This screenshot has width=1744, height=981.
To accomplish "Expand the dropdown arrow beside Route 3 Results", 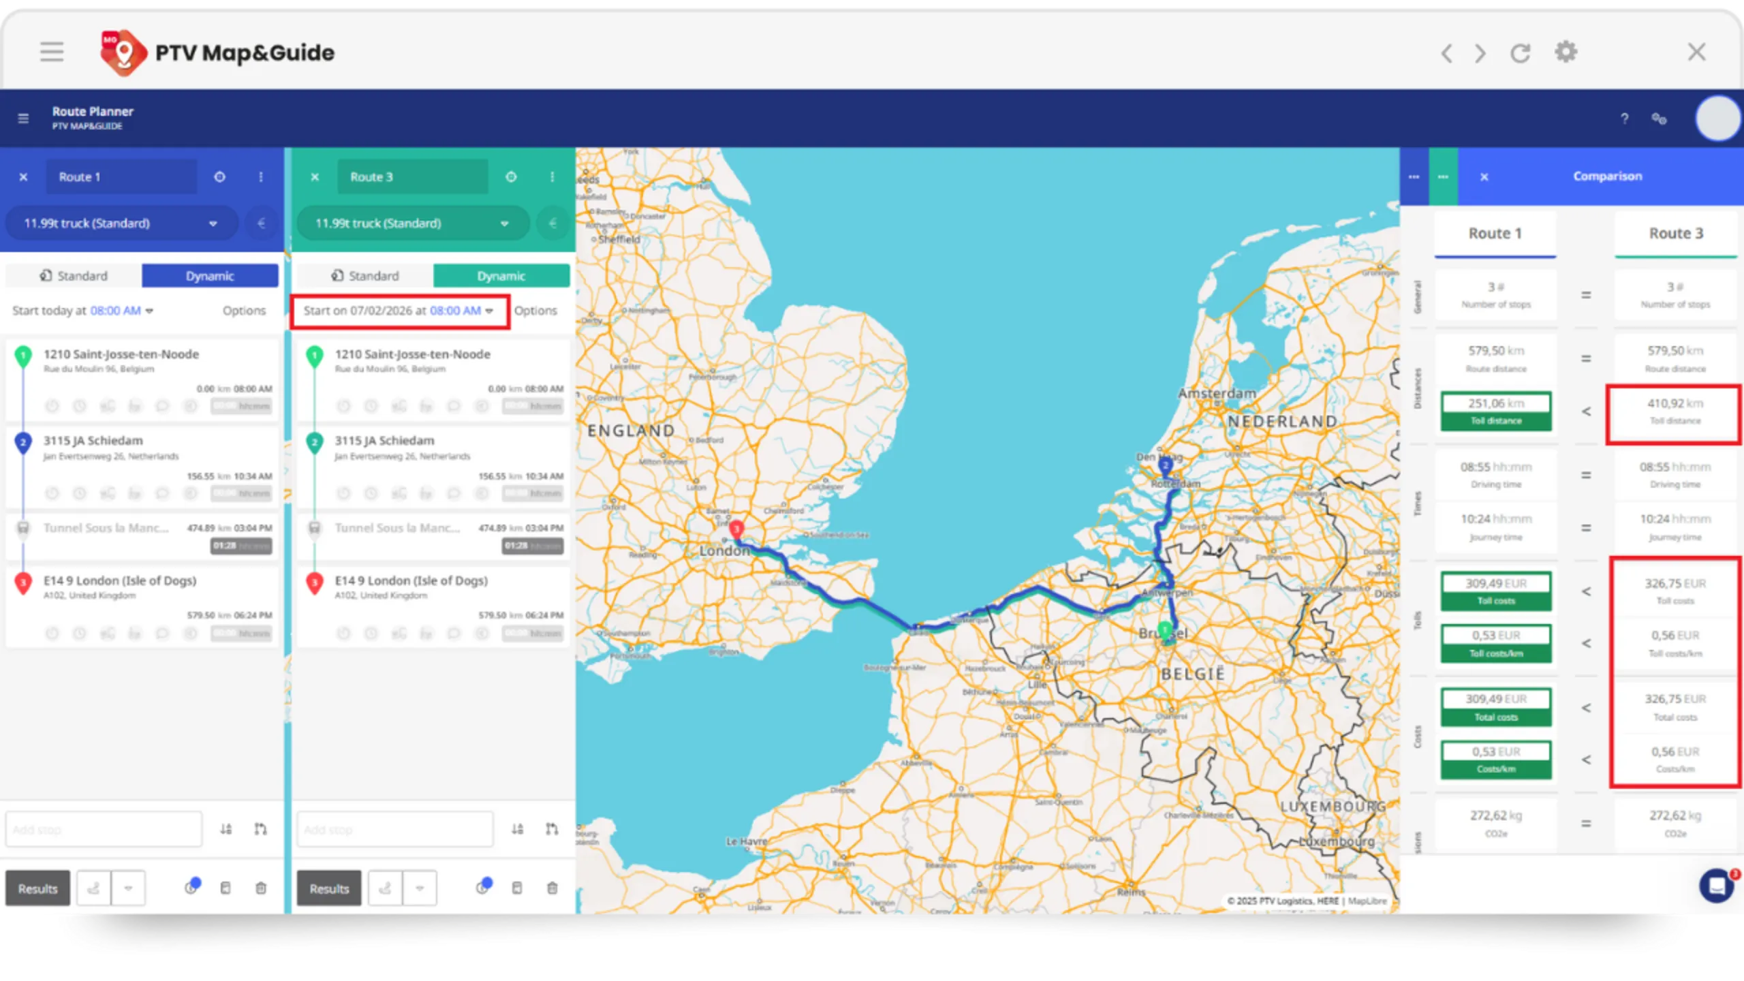I will (420, 888).
